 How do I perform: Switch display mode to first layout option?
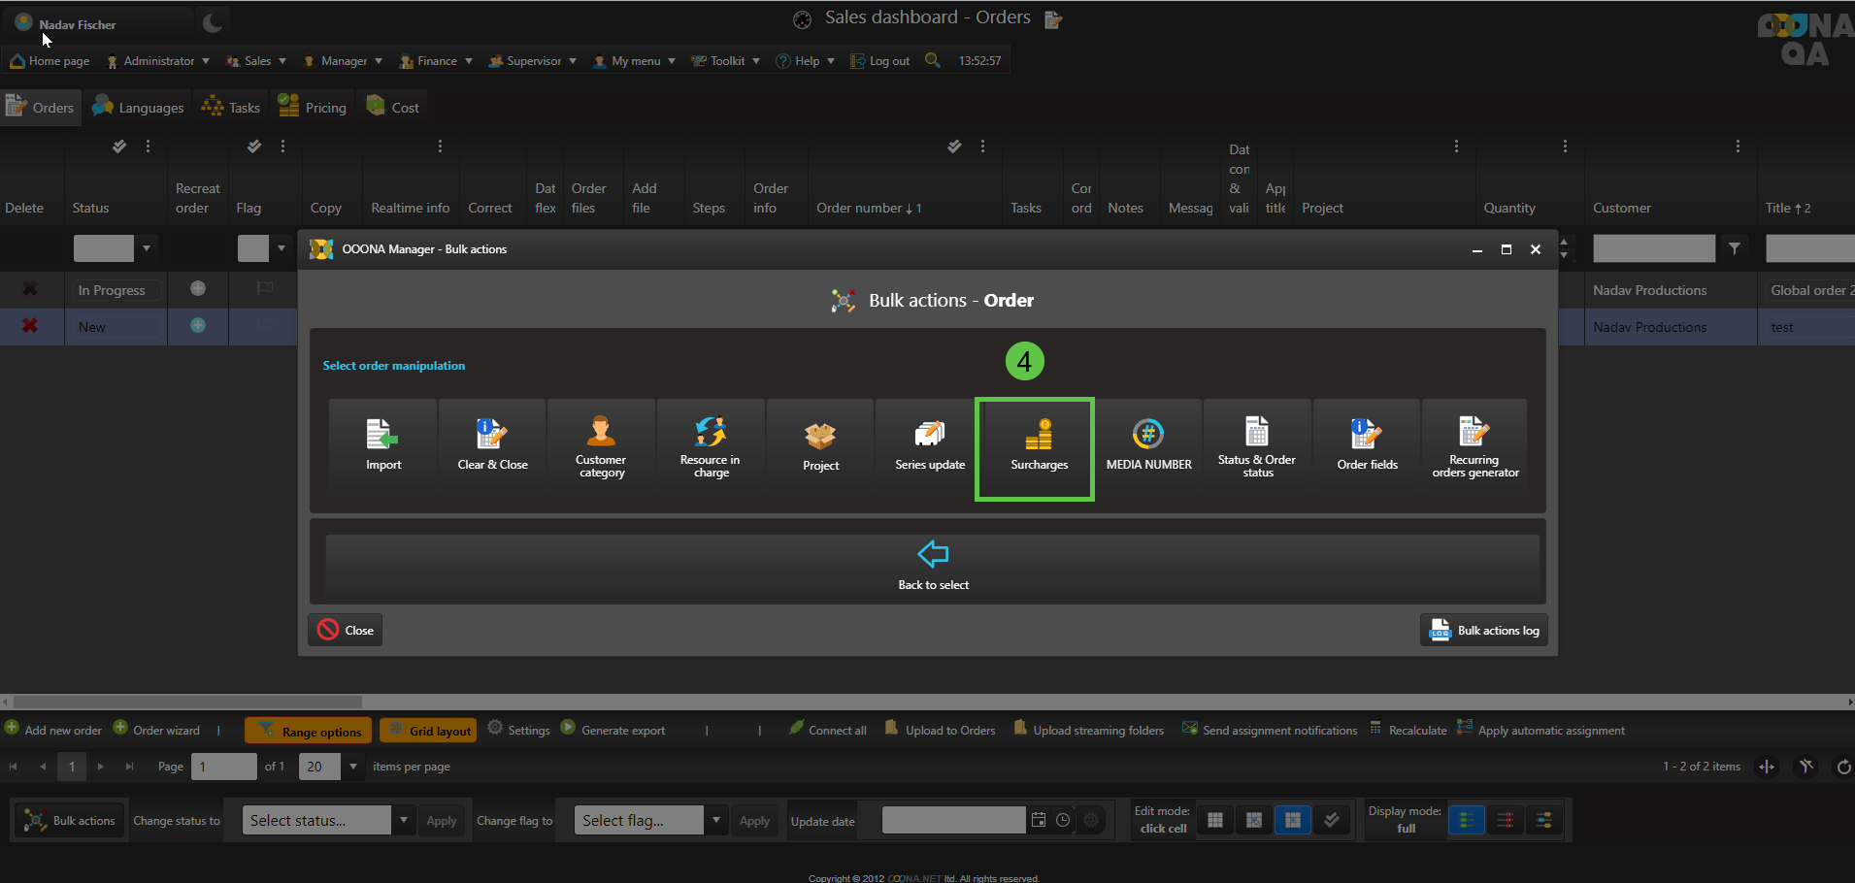(x=1466, y=821)
